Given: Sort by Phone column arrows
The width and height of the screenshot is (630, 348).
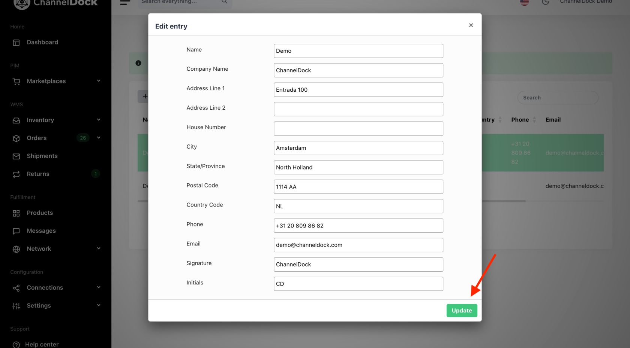Looking at the screenshot, I should tap(534, 120).
